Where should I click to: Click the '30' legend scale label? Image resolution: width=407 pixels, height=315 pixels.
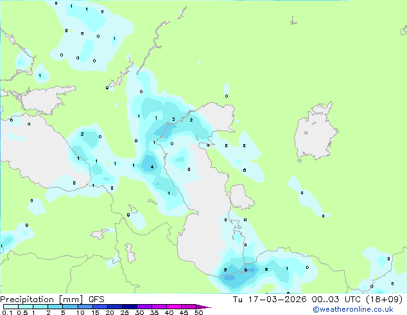click(x=139, y=312)
